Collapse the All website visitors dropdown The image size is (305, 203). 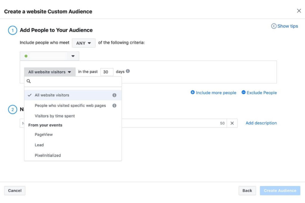point(50,72)
